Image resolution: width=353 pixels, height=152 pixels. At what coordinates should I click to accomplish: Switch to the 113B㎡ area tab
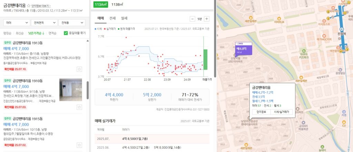pos(117,4)
